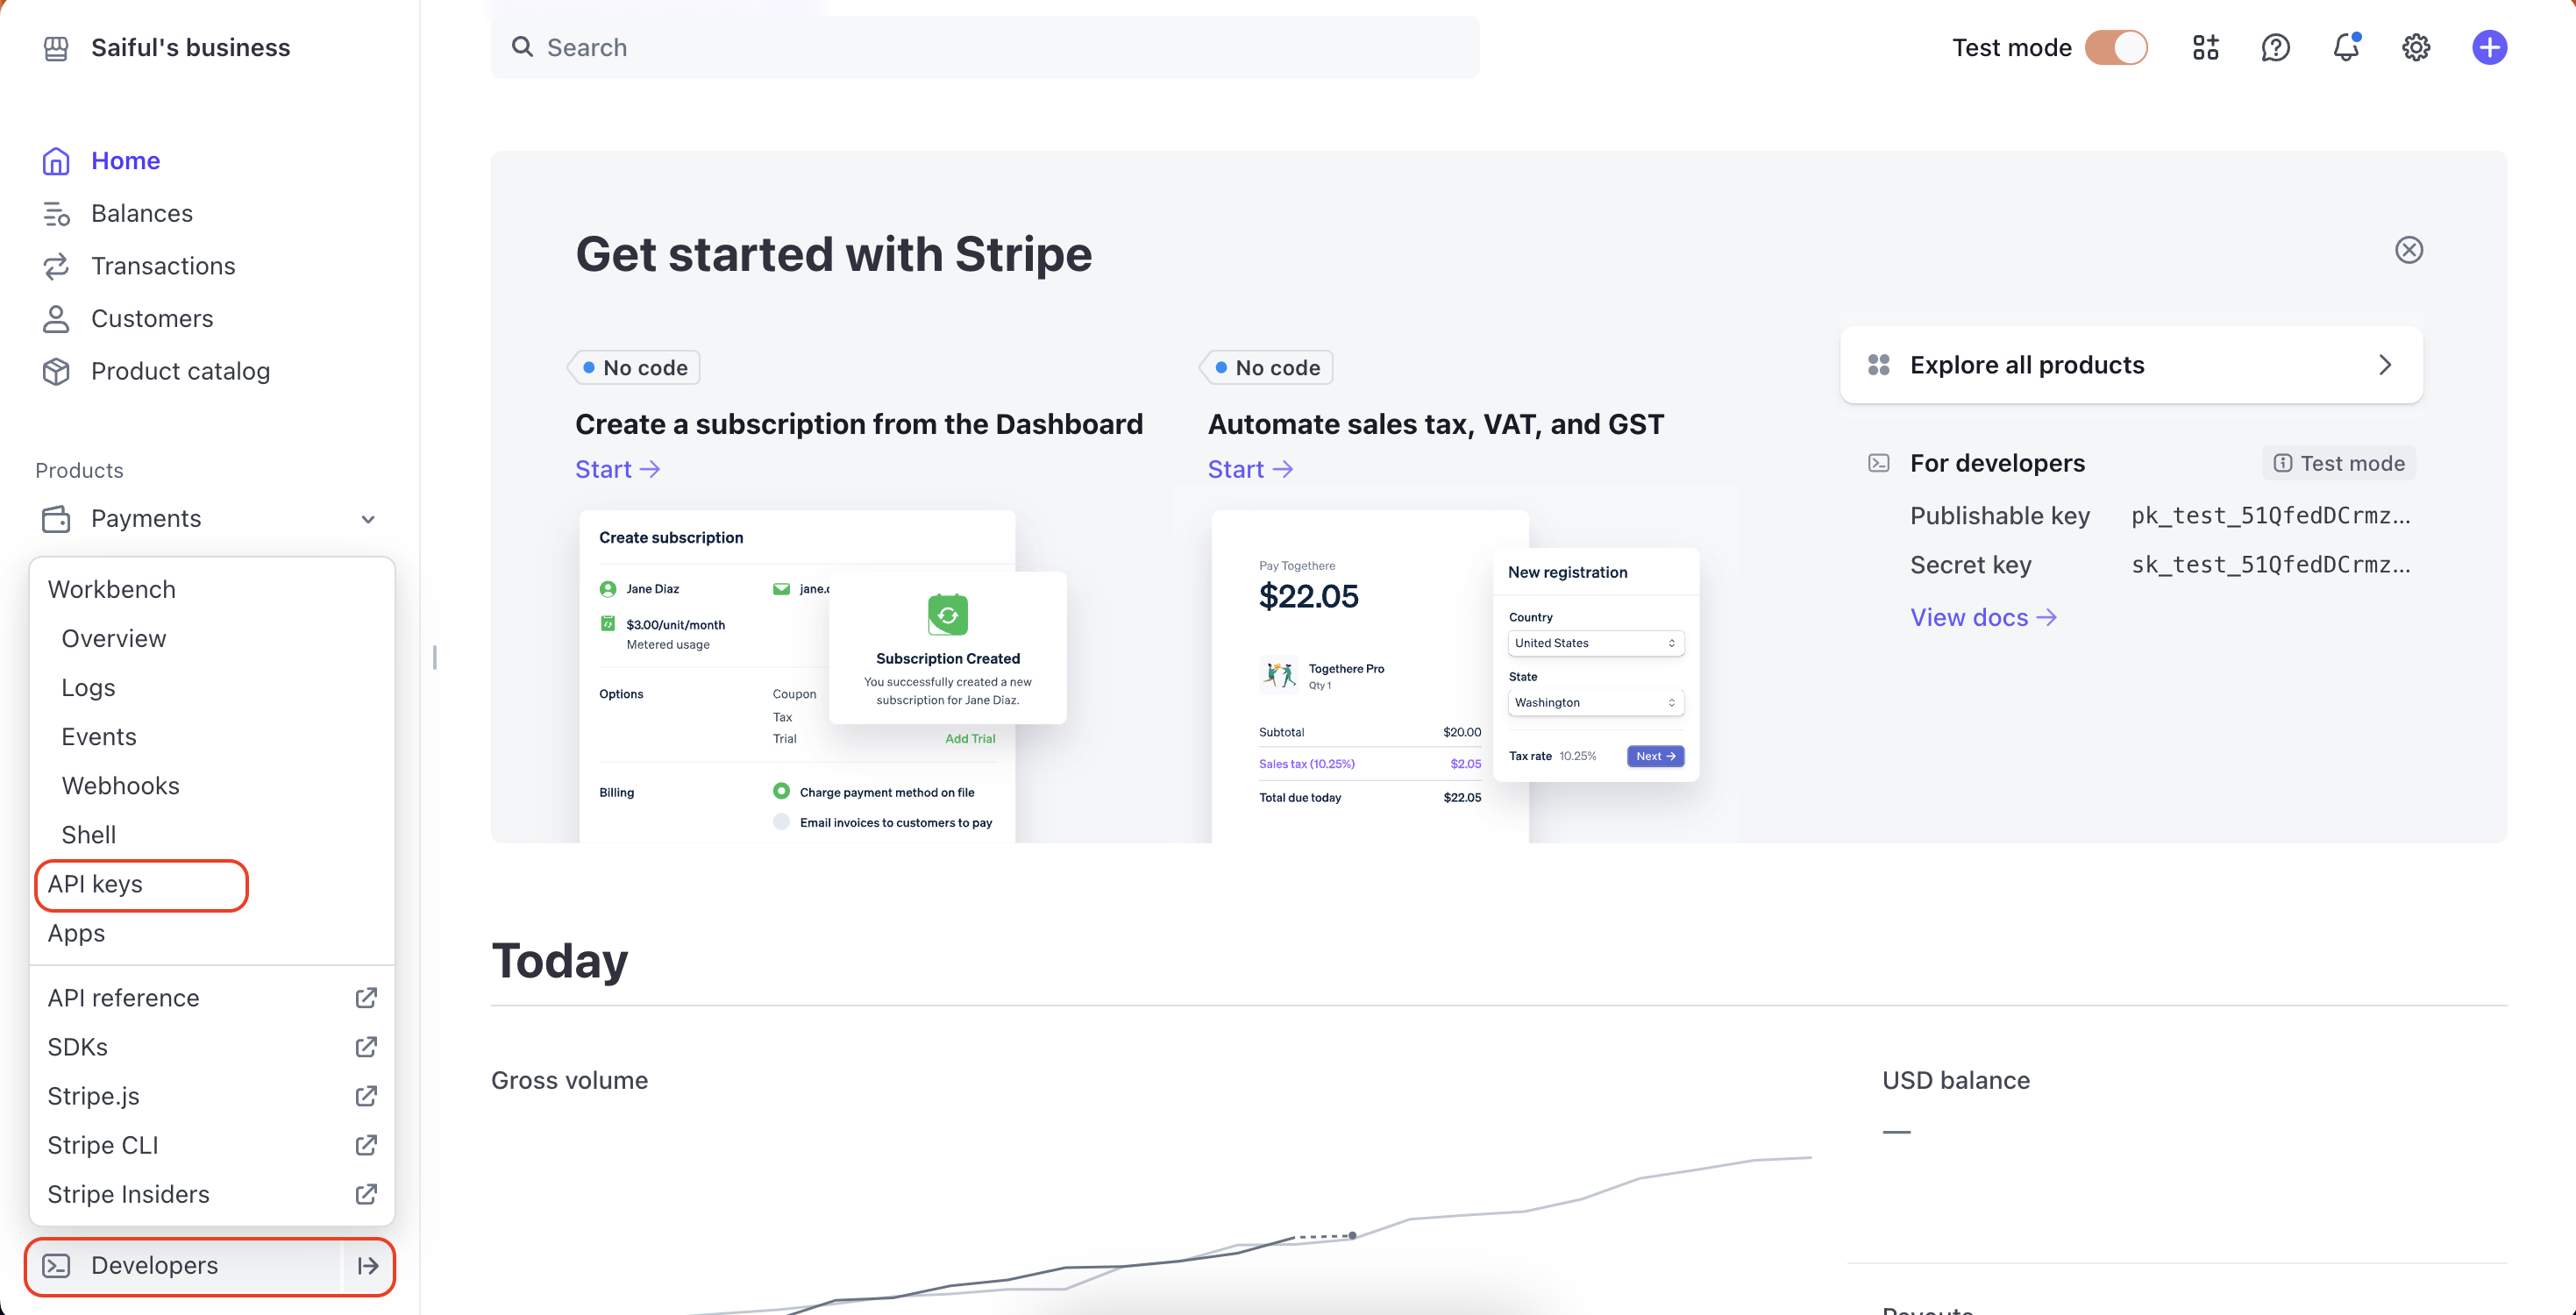Click the Explore all products dots icon
The width and height of the screenshot is (2576, 1315).
[1878, 365]
